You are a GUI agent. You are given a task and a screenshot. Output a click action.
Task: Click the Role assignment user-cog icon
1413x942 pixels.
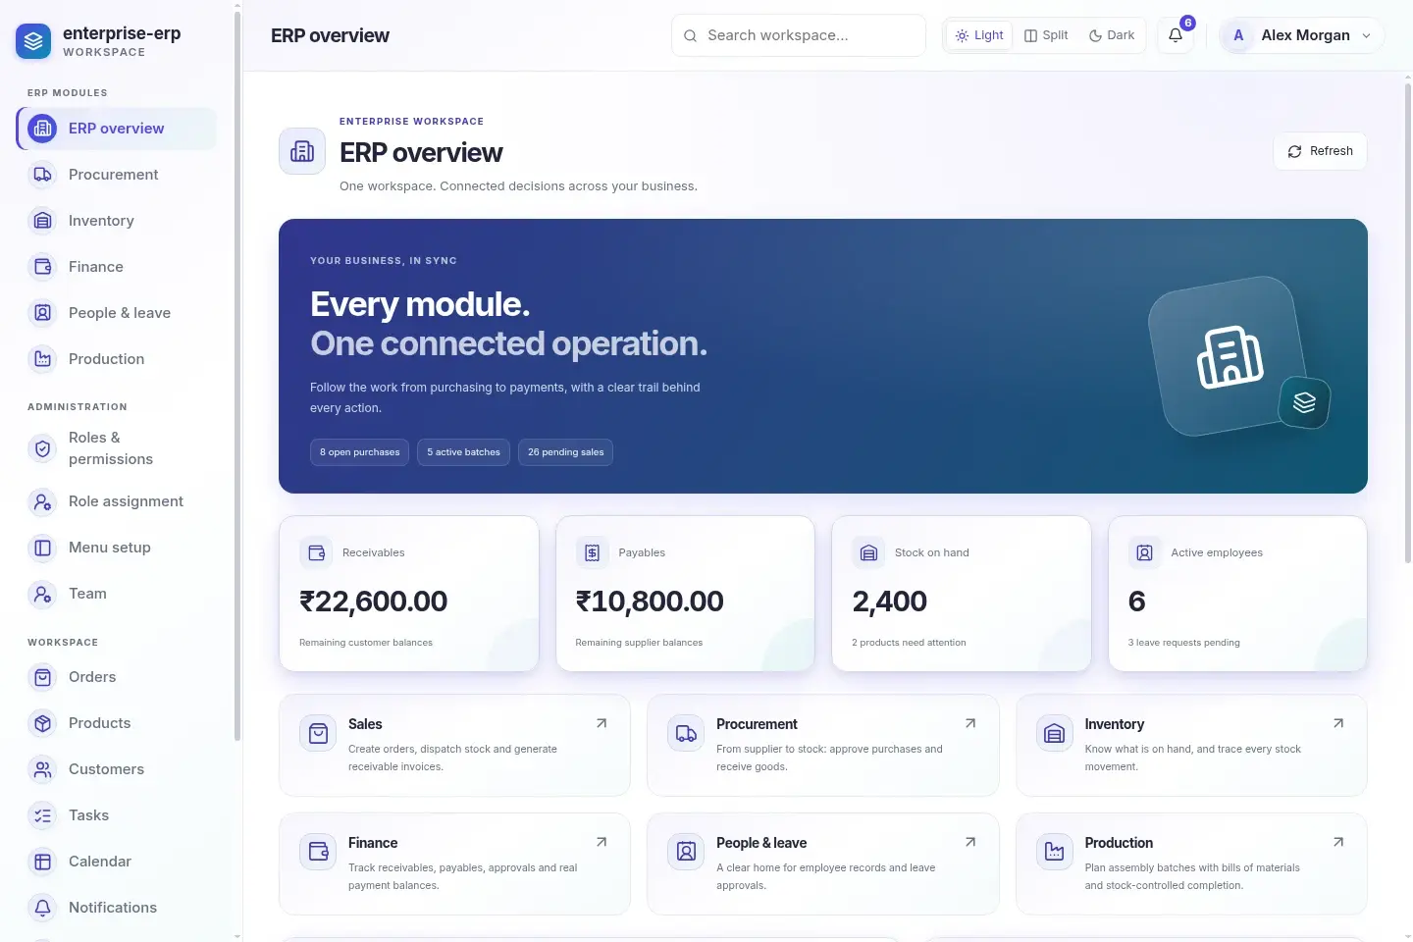pyautogui.click(x=42, y=501)
